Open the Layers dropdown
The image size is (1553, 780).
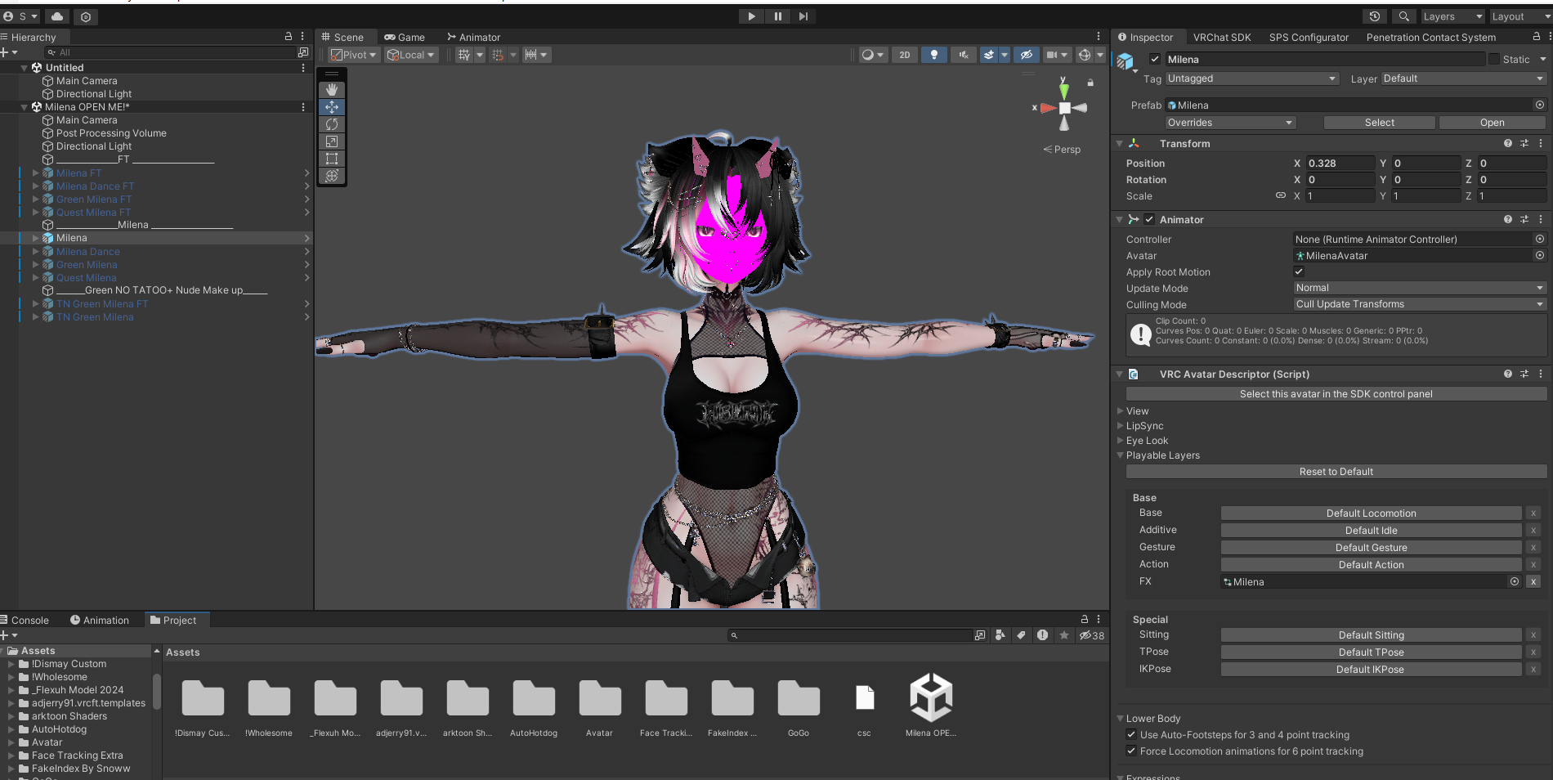pos(1452,16)
